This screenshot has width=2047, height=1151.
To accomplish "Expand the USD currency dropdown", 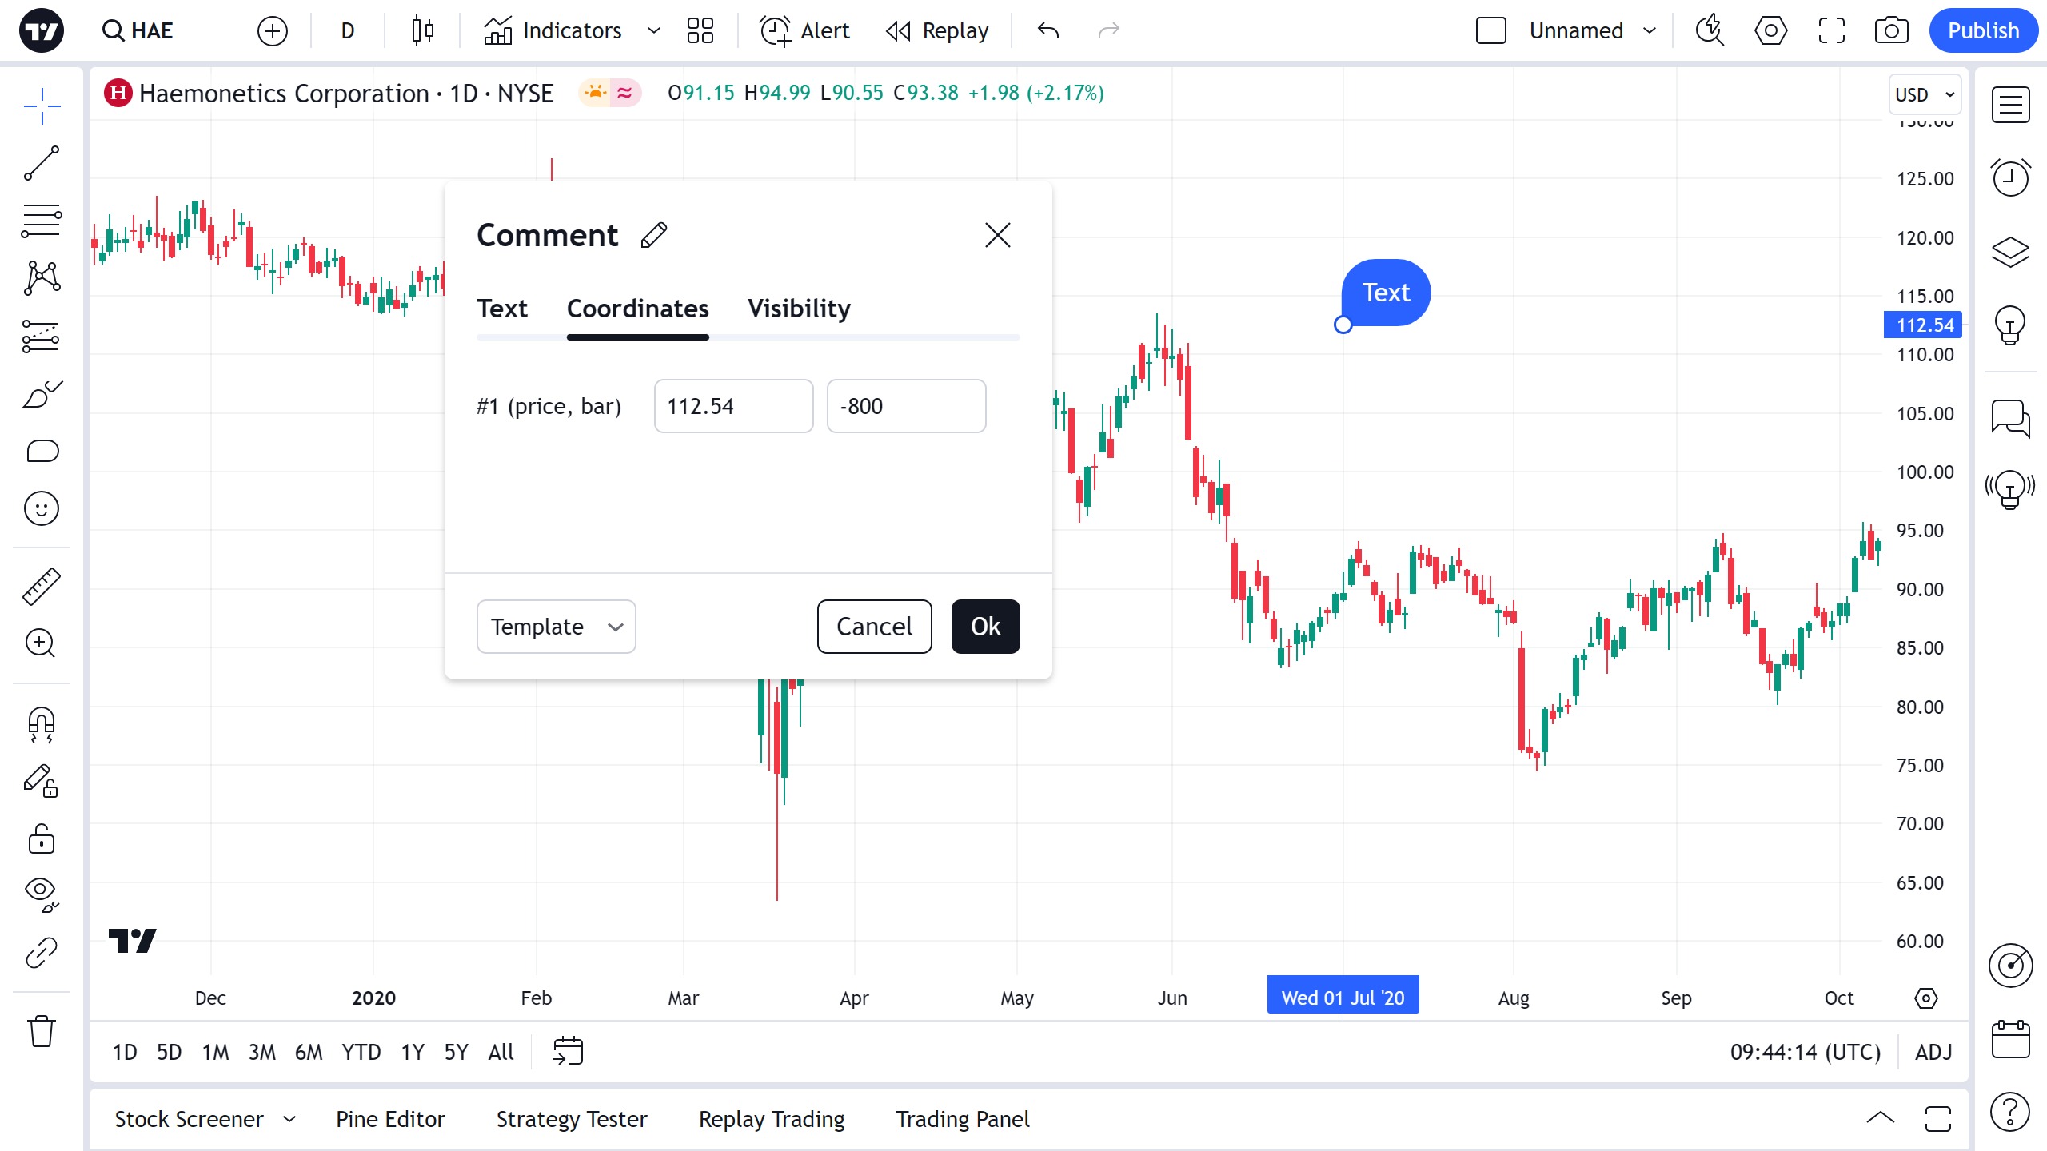I will [x=1925, y=94].
